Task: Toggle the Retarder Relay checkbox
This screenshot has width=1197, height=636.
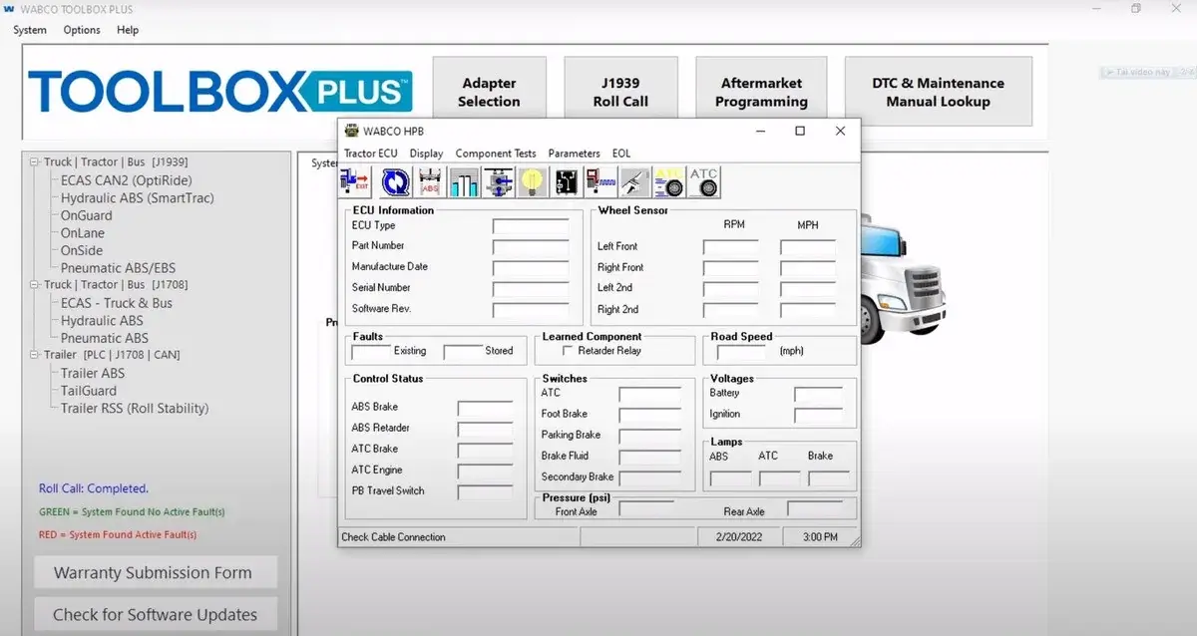Action: (x=569, y=351)
